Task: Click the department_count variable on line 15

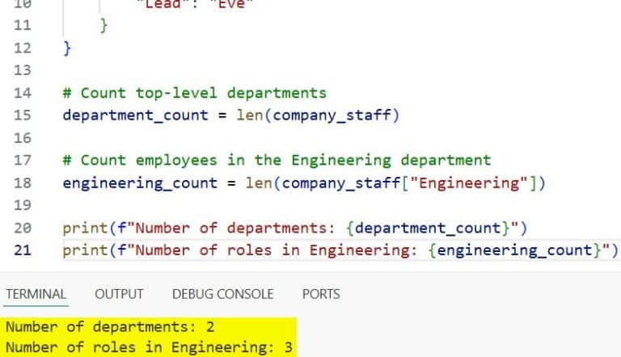Action: tap(135, 115)
